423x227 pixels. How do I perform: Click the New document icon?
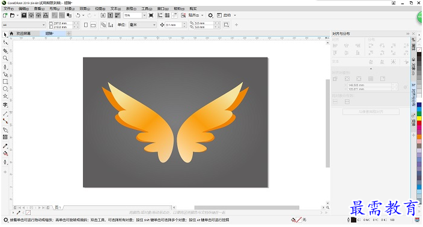tap(5, 16)
